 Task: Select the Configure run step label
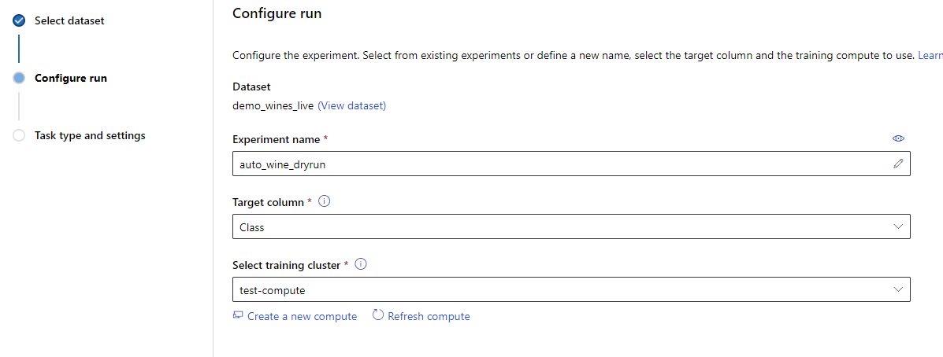71,78
